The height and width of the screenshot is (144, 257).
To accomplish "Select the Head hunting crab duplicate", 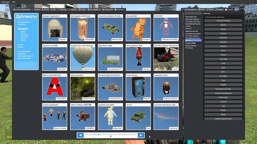I will pyautogui.click(x=82, y=116).
